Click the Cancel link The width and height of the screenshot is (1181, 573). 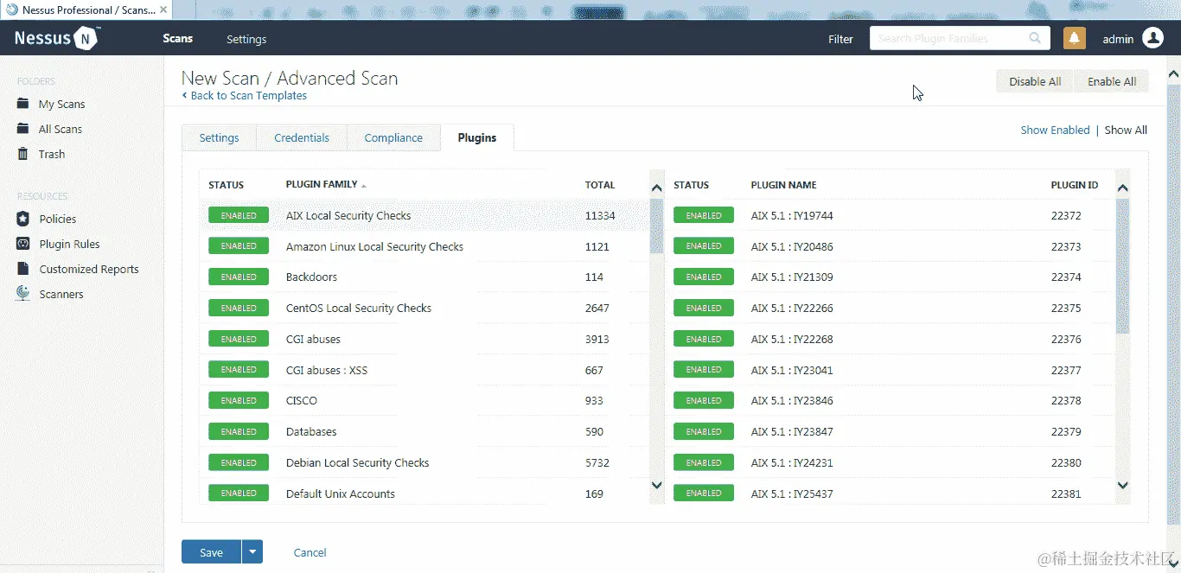coord(310,552)
